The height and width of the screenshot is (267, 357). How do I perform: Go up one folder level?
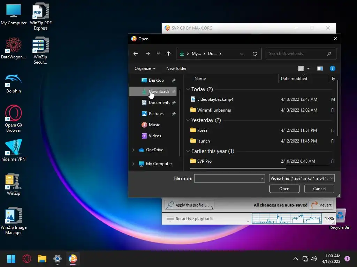coord(168,54)
